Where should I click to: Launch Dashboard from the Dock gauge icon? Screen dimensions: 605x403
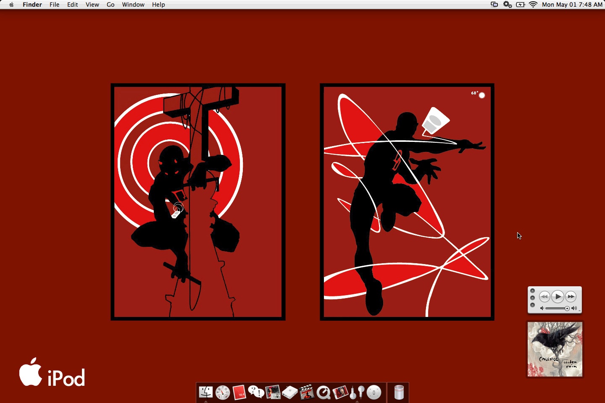(x=223, y=393)
